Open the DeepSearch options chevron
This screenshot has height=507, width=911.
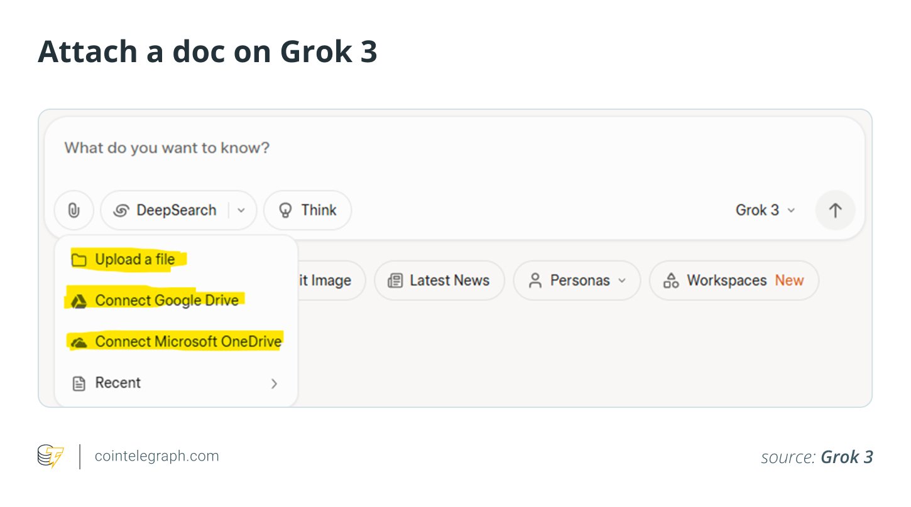coord(241,210)
